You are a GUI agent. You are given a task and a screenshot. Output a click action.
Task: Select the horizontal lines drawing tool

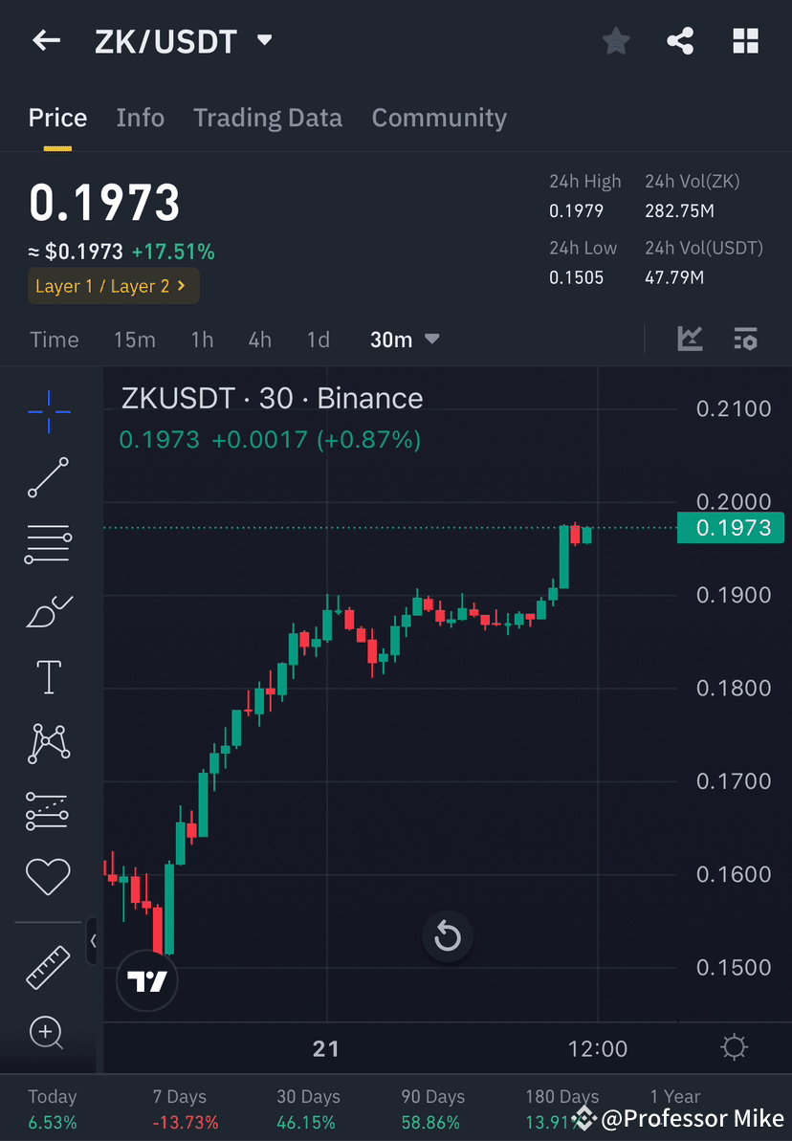48,543
